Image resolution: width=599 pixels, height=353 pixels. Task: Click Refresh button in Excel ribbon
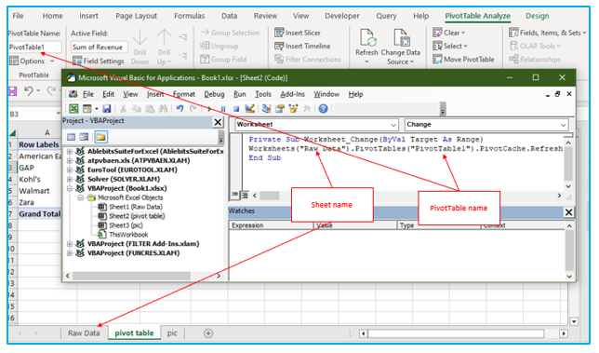(366, 46)
